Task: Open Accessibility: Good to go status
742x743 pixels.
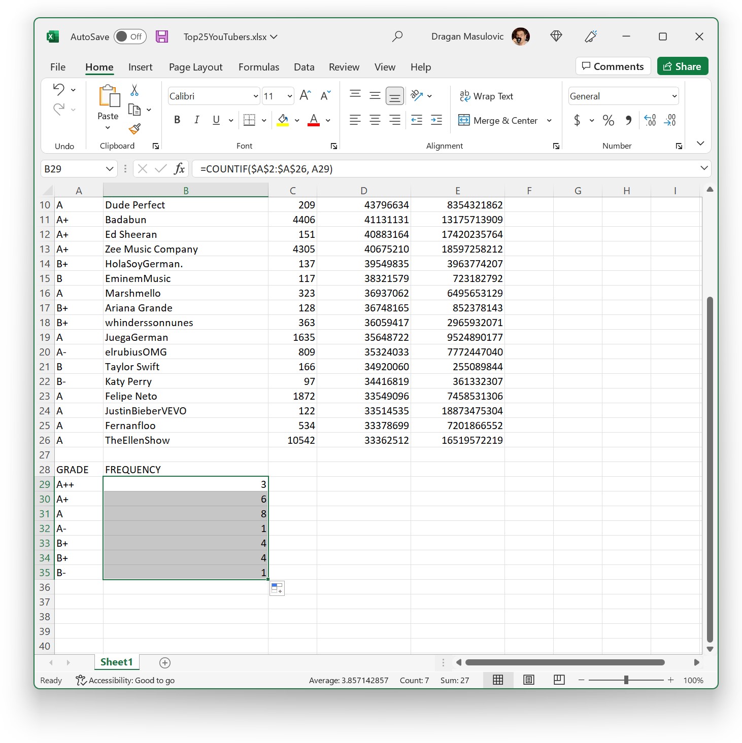Action: coord(125,680)
